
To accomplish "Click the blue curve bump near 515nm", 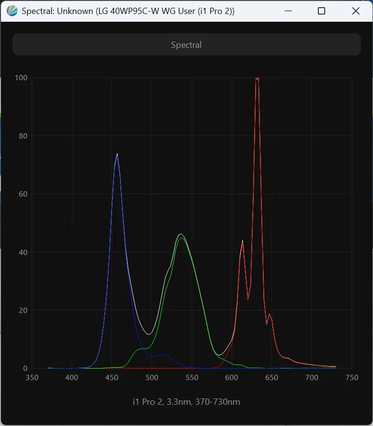I will tap(163, 355).
